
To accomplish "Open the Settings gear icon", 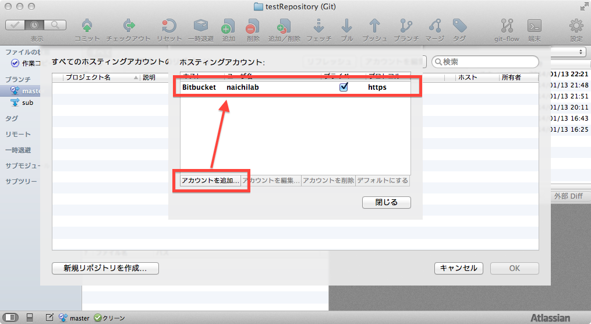I will pyautogui.click(x=576, y=26).
